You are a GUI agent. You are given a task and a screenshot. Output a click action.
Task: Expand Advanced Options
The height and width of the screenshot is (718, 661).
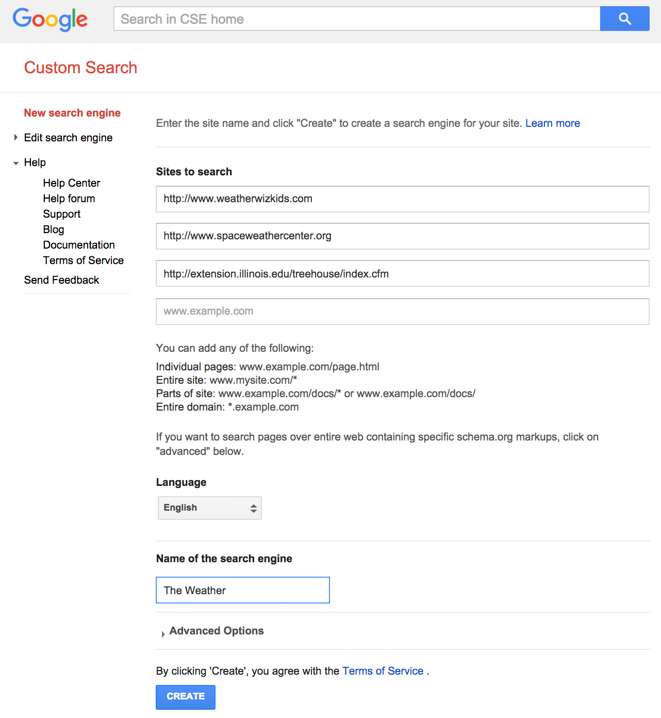pyautogui.click(x=216, y=630)
